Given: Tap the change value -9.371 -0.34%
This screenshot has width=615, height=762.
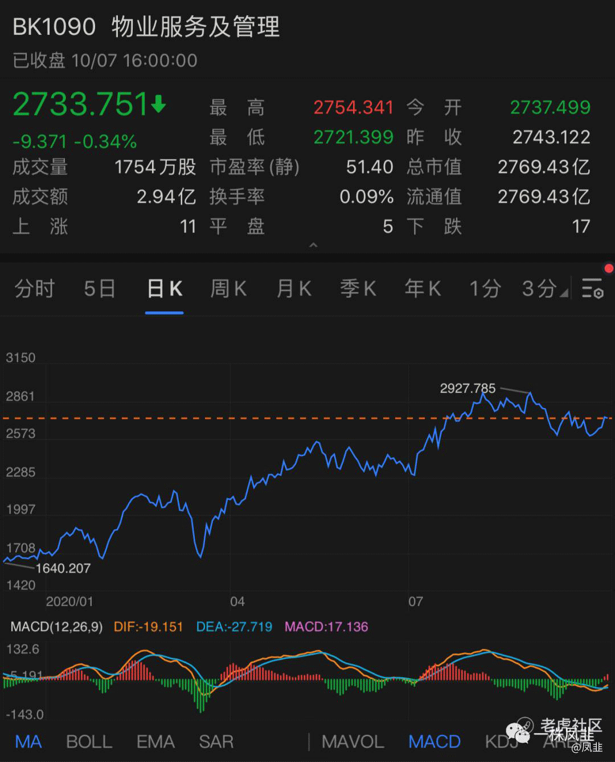Looking at the screenshot, I should click(x=75, y=141).
